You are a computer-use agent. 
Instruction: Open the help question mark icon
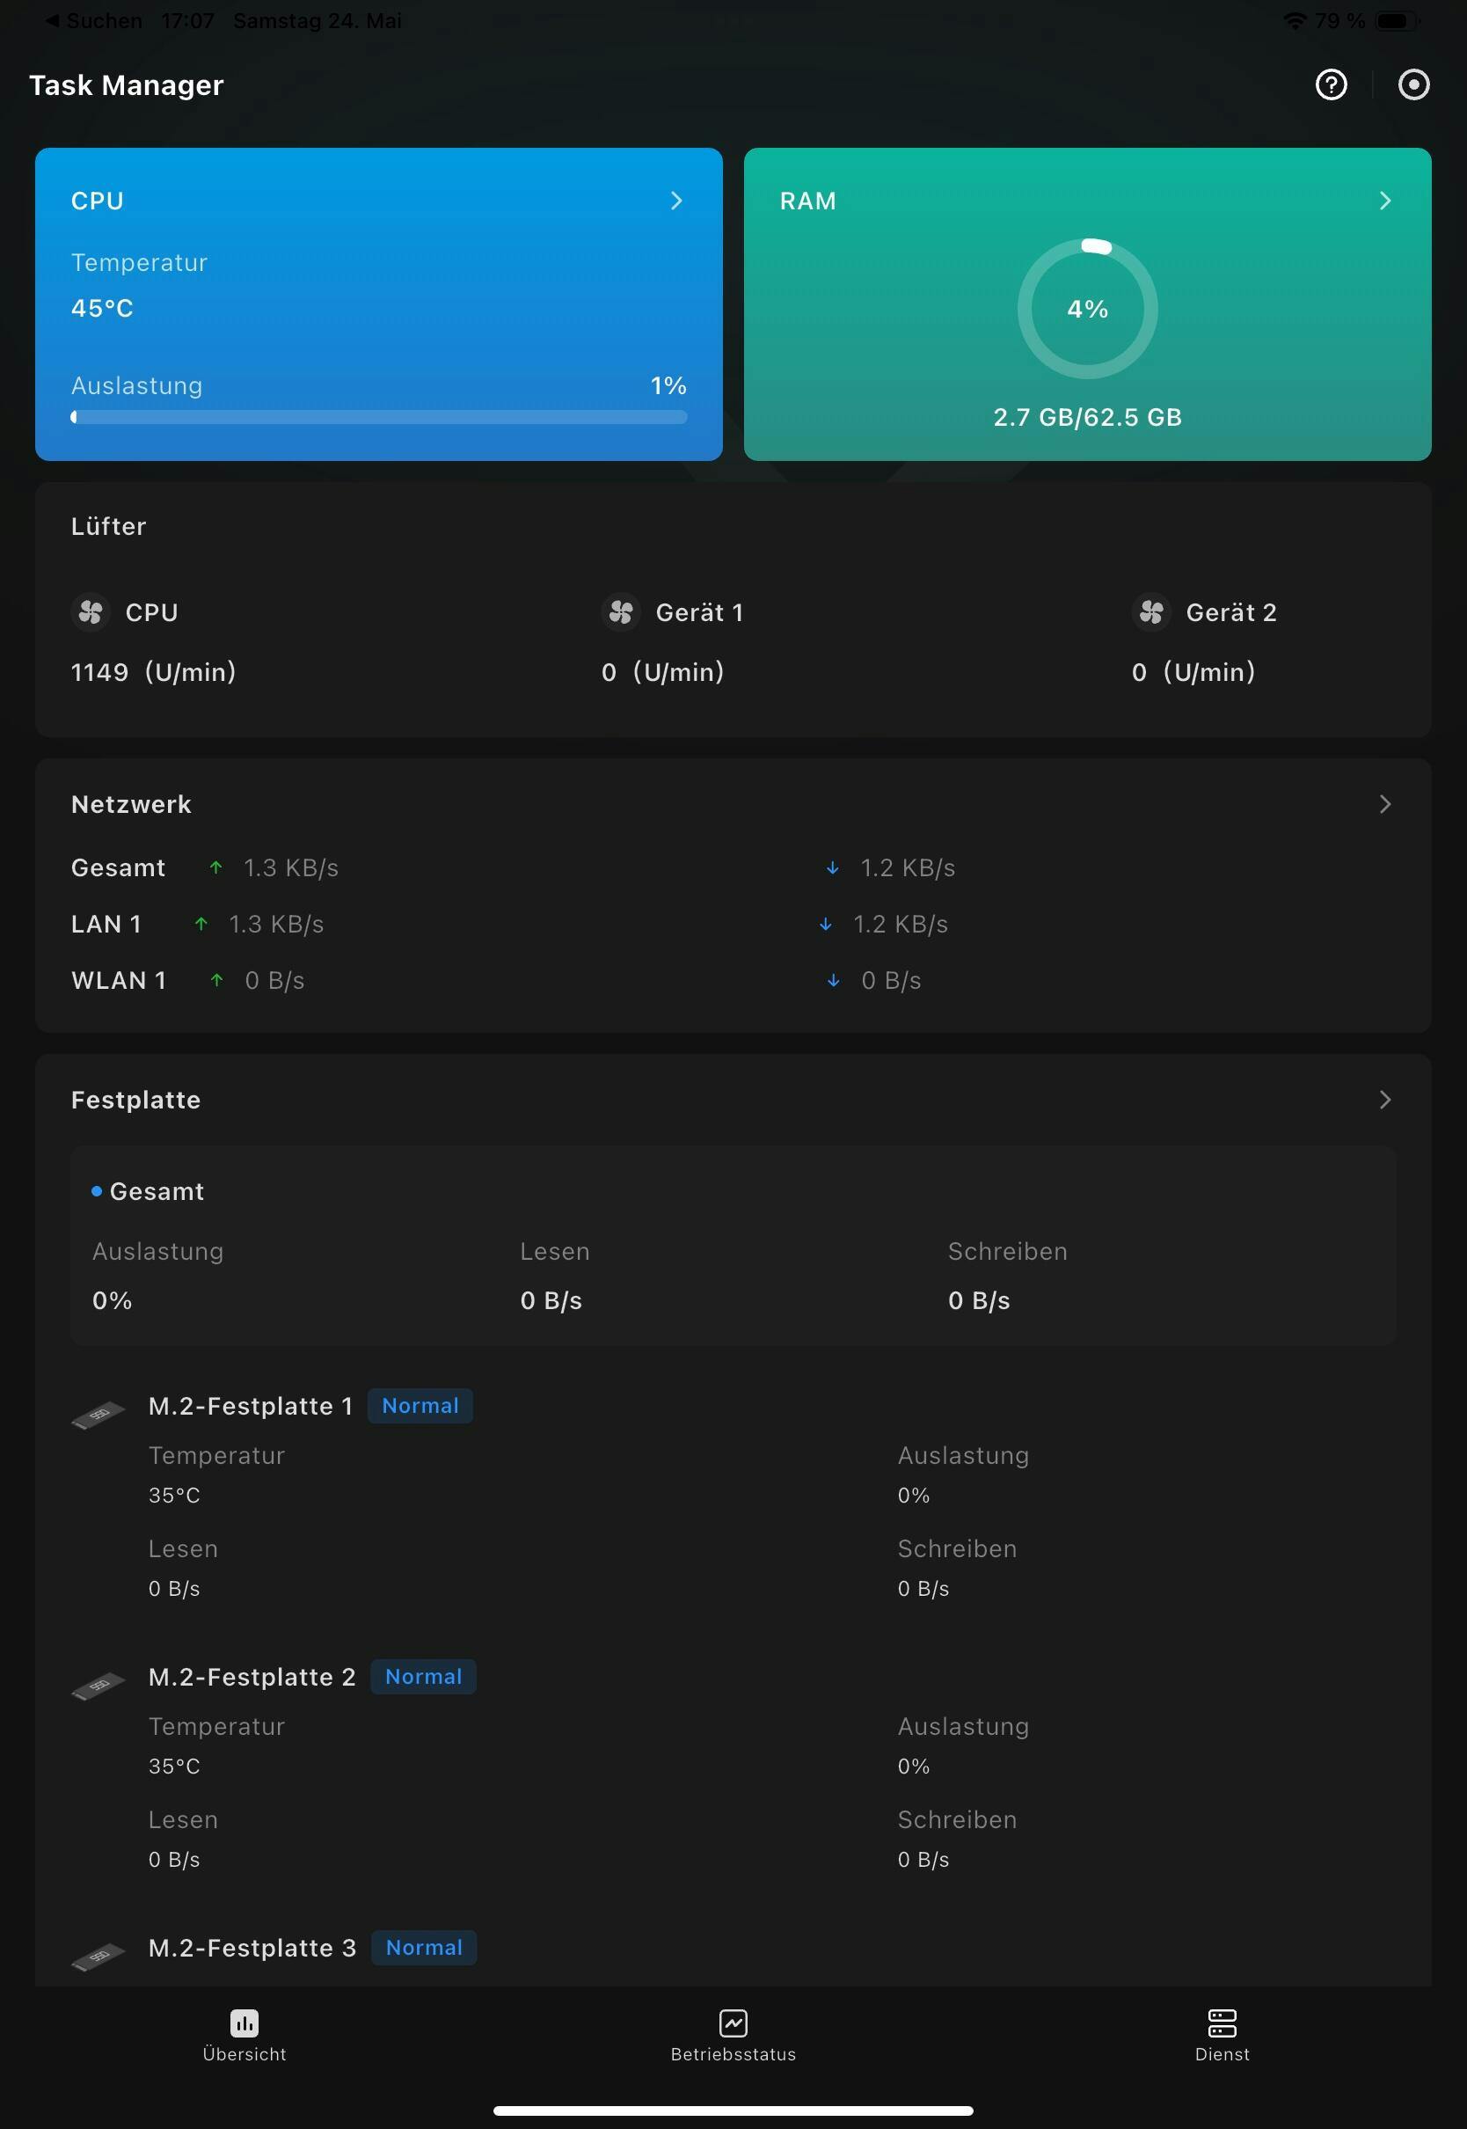[1331, 84]
